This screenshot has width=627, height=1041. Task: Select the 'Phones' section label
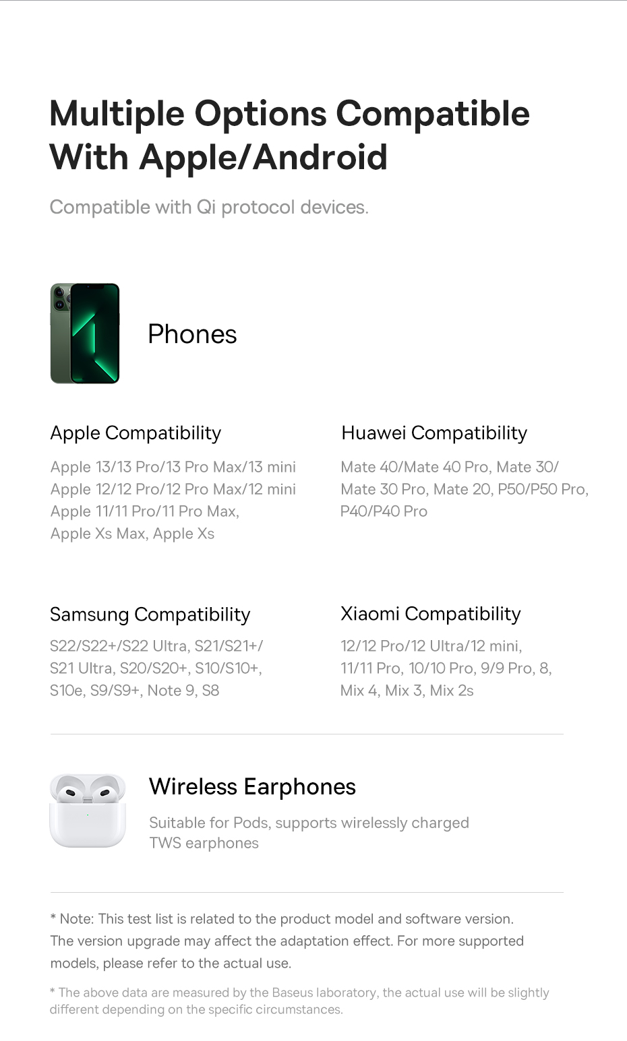[192, 334]
